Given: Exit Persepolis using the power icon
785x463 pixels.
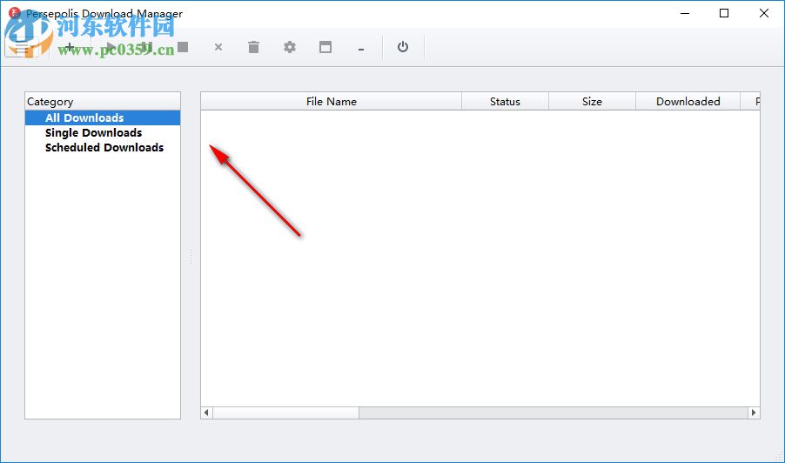Looking at the screenshot, I should 403,47.
